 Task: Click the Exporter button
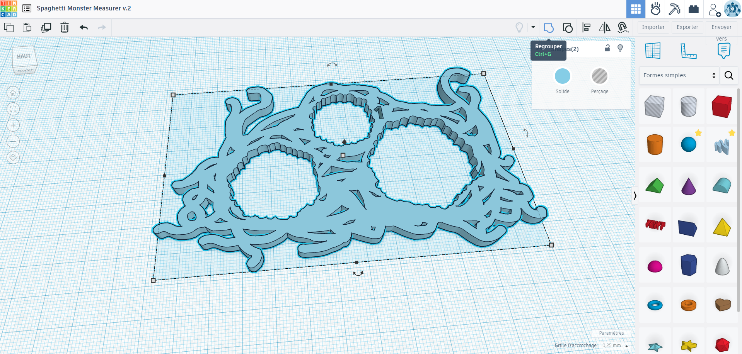[687, 27]
